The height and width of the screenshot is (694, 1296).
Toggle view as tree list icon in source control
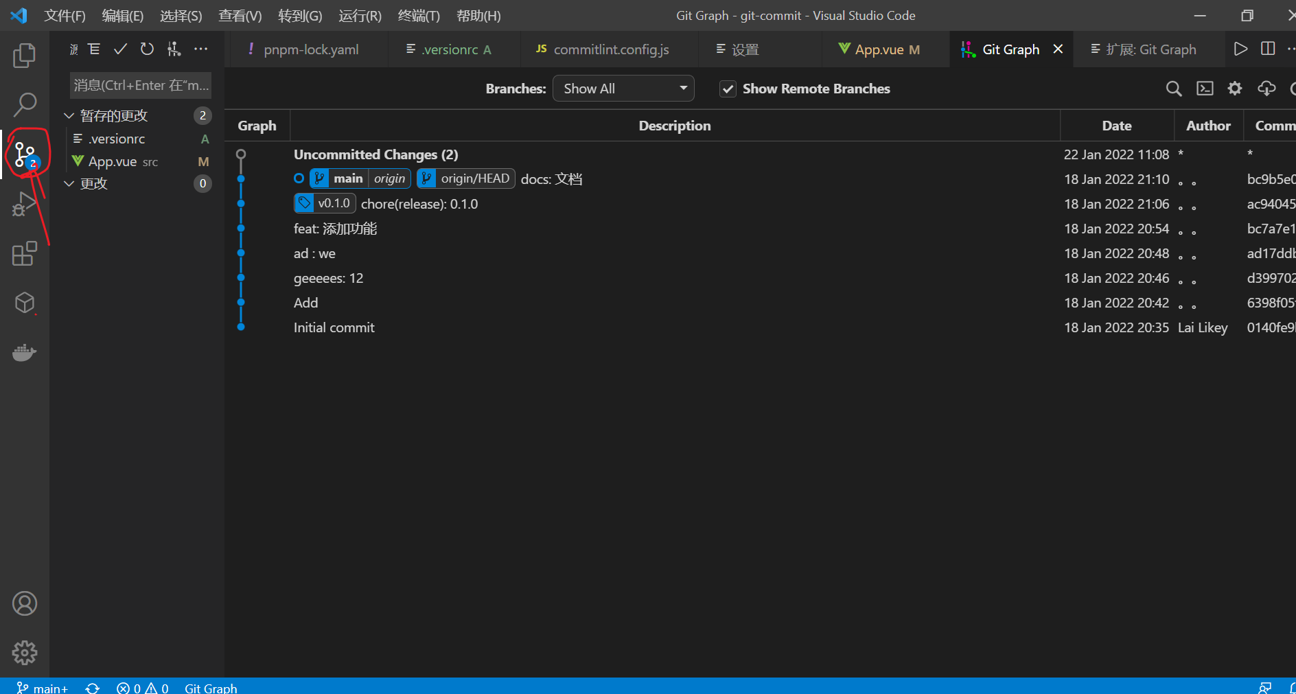pyautogui.click(x=94, y=49)
